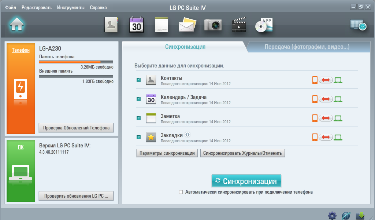Click the orange phone charging icon
This screenshot has height=220, width=375.
pos(21,89)
